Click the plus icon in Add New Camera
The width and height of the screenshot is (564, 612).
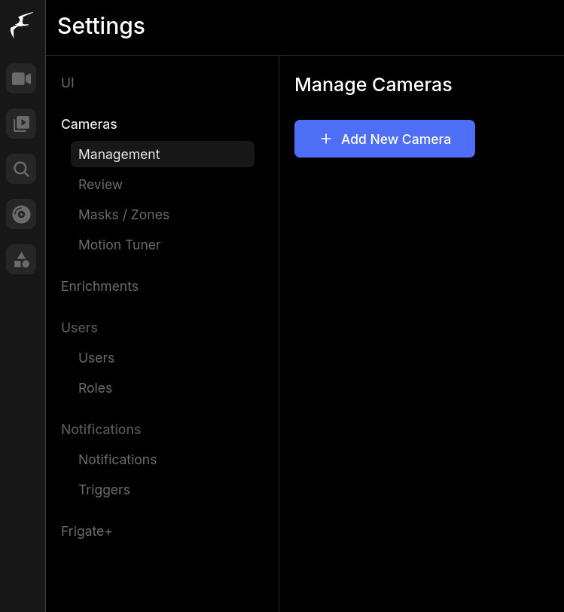[326, 139]
